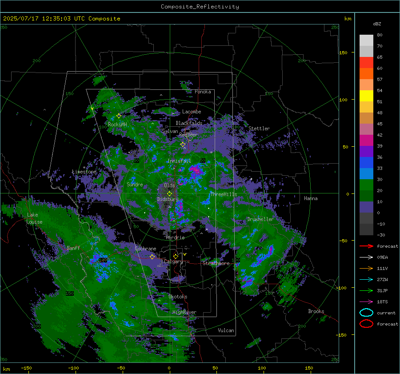The height and width of the screenshot is (374, 400).
Task: Click the Hanna town label
Action: point(311,198)
